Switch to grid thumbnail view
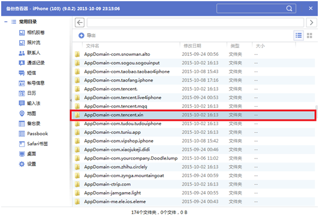The height and width of the screenshot is (218, 319). (x=309, y=35)
